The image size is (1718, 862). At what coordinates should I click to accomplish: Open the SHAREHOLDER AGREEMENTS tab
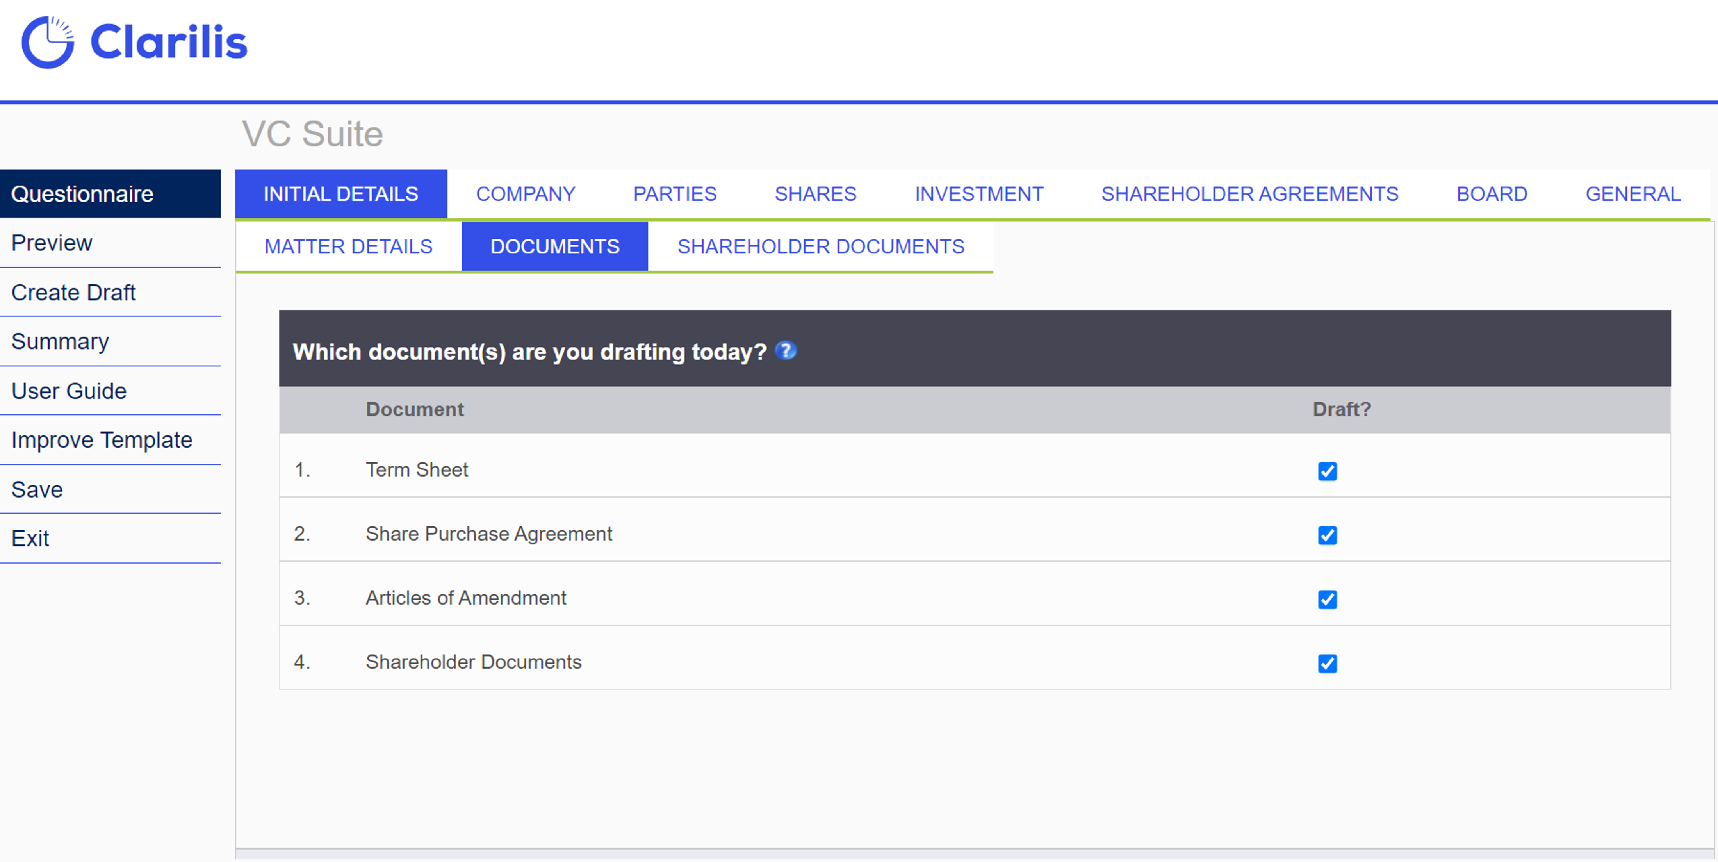1251,193
